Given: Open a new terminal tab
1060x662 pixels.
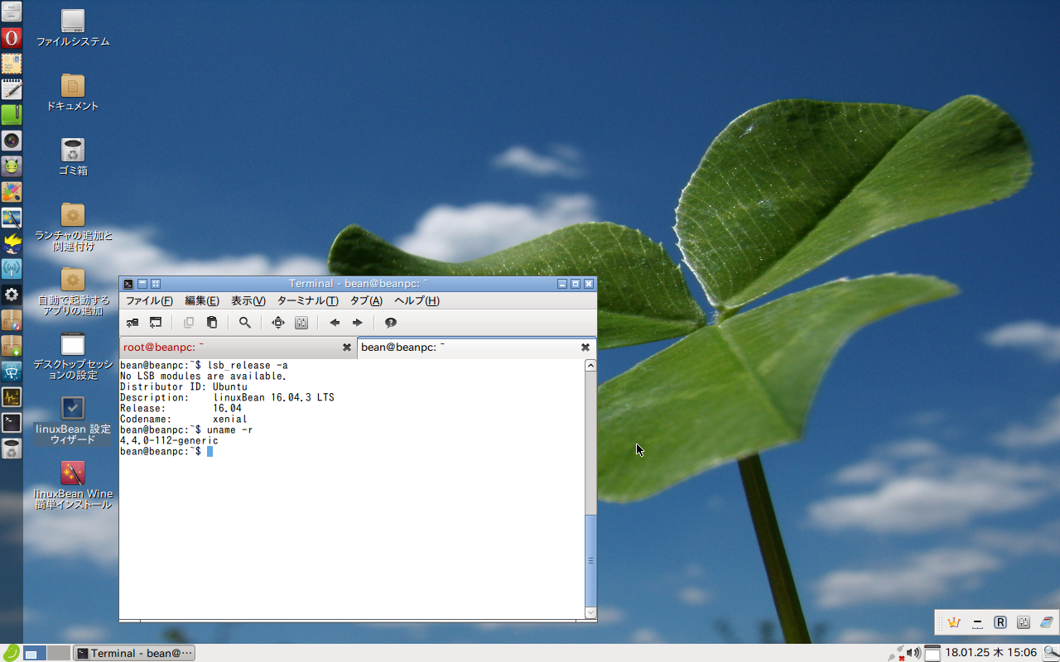Looking at the screenshot, I should click(x=132, y=323).
